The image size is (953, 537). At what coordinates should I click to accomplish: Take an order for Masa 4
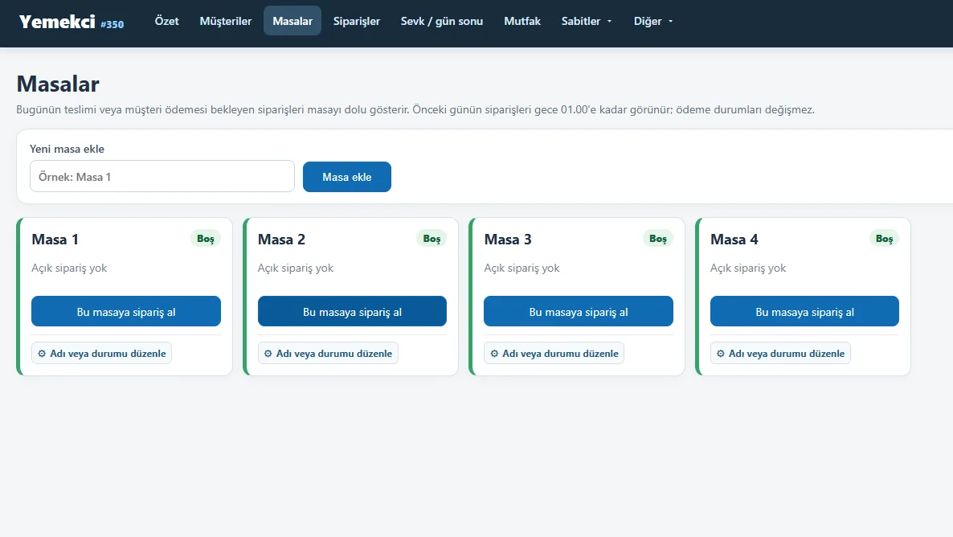[804, 311]
